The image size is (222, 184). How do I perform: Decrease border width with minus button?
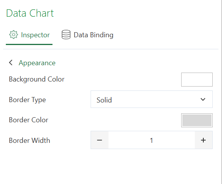click(100, 140)
